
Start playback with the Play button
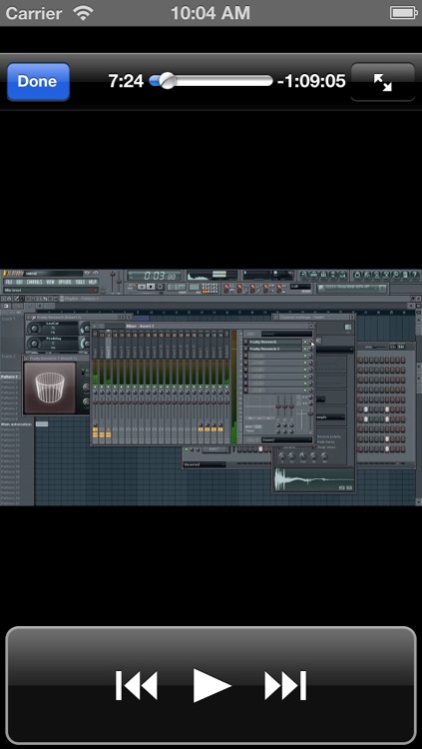coord(211,685)
